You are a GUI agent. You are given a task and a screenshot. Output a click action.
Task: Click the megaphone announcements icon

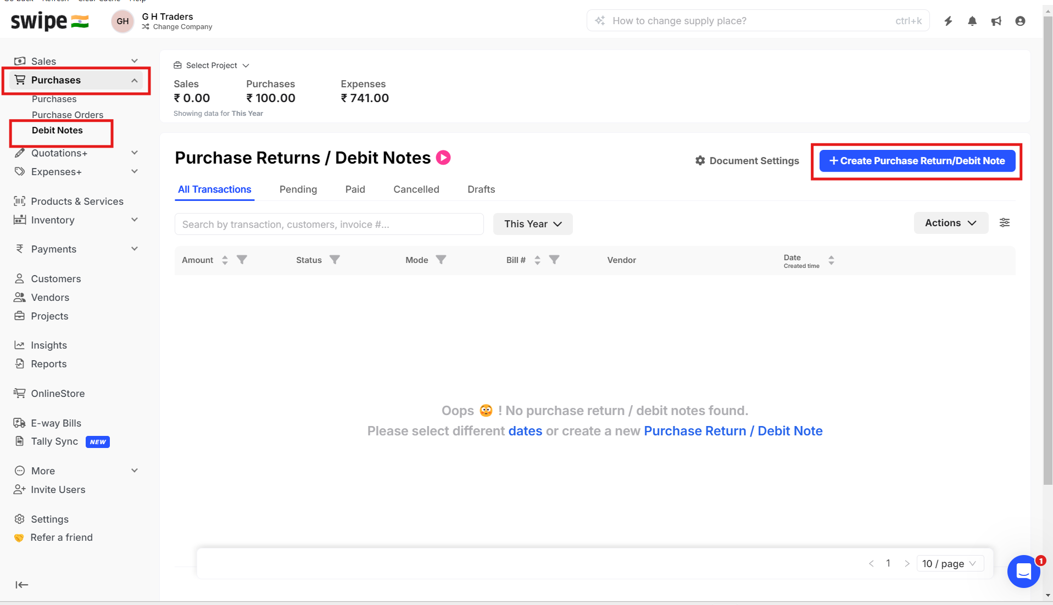[x=996, y=21]
